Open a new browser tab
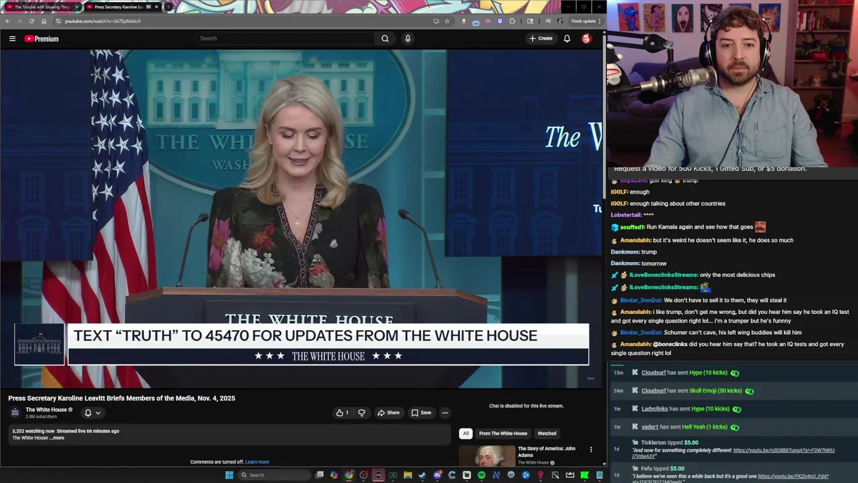The image size is (858, 483). pyautogui.click(x=169, y=7)
